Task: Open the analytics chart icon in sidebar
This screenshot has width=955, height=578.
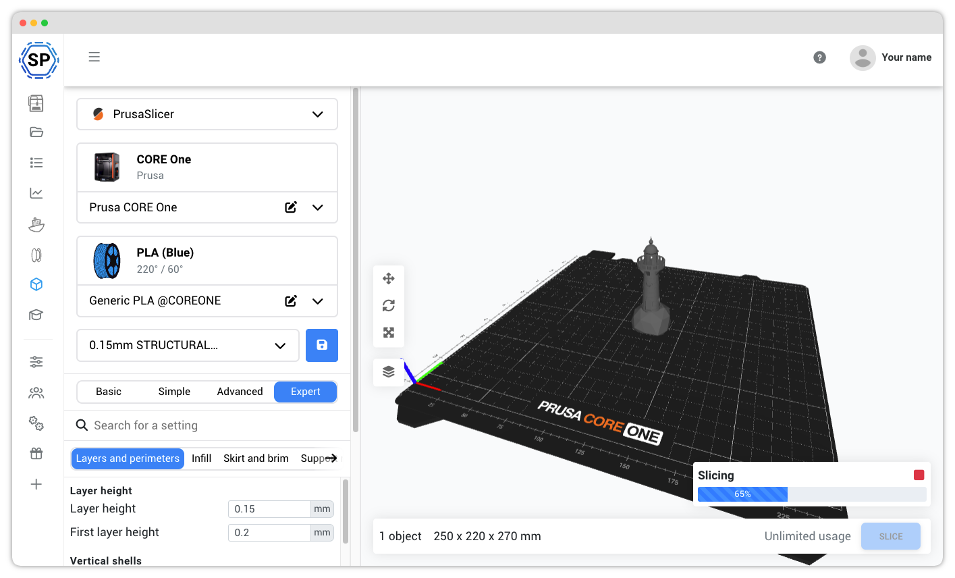Action: tap(36, 192)
